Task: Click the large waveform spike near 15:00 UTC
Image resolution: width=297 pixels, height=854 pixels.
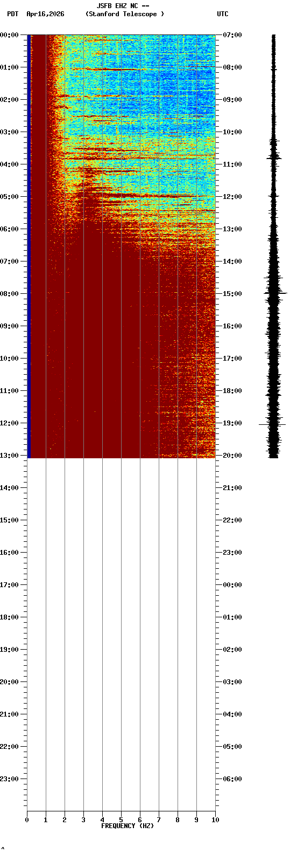Action: click(x=275, y=293)
